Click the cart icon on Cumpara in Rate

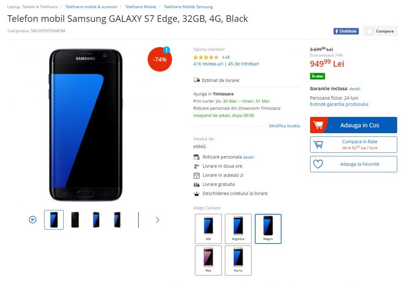pyautogui.click(x=318, y=145)
